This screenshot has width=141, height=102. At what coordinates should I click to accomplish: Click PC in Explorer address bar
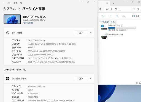(116, 9)
